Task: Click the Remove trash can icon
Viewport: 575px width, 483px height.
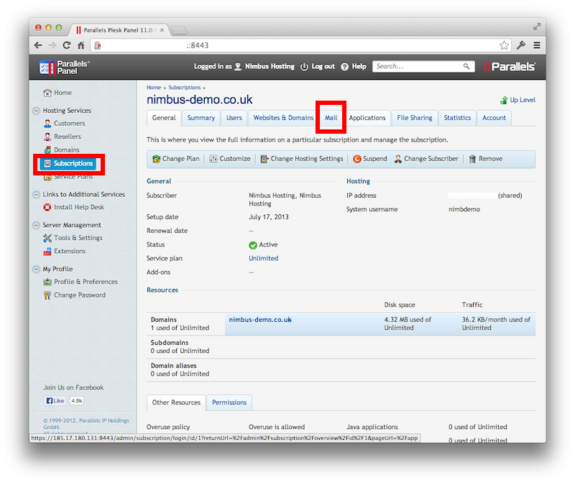Action: point(472,159)
